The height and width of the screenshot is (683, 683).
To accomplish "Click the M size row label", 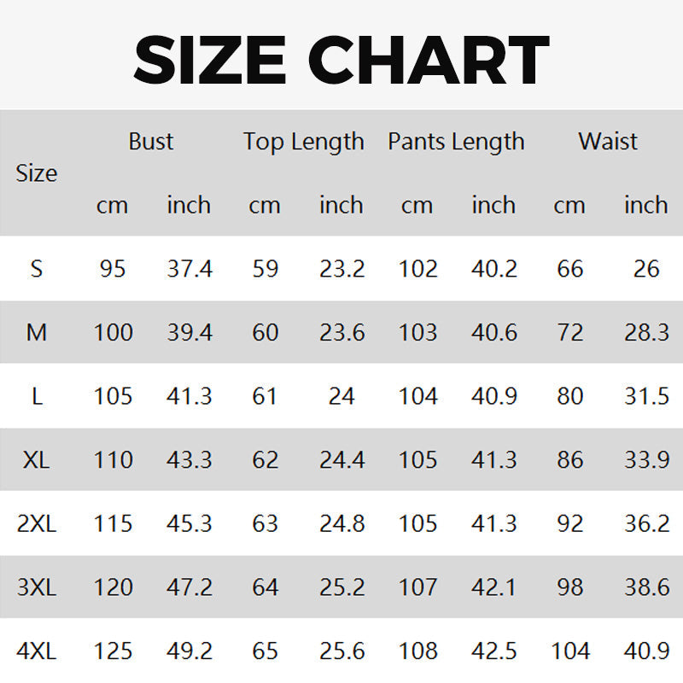I will 37,332.
